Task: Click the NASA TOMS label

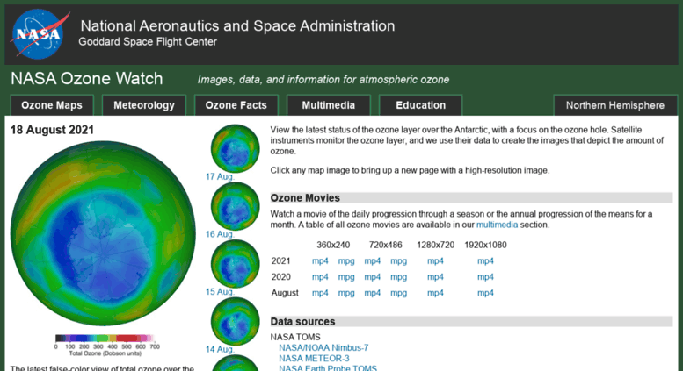Action: coord(295,337)
